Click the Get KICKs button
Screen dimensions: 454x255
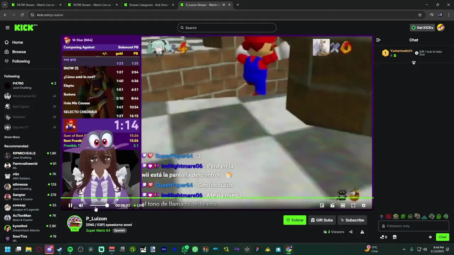click(x=422, y=28)
